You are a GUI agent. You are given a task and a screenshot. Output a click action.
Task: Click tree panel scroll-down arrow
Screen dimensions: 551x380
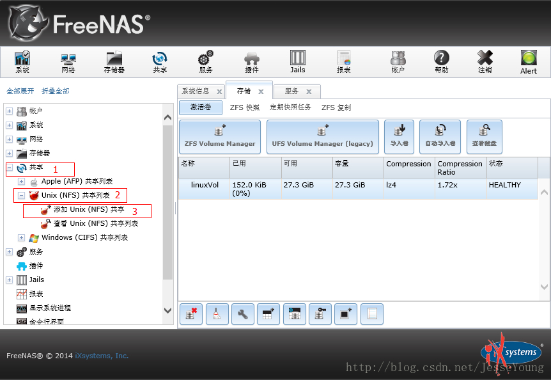click(x=168, y=310)
